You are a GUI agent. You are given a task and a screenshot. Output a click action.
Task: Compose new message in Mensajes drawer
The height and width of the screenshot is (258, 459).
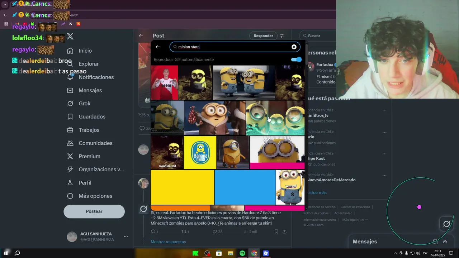[435, 242]
